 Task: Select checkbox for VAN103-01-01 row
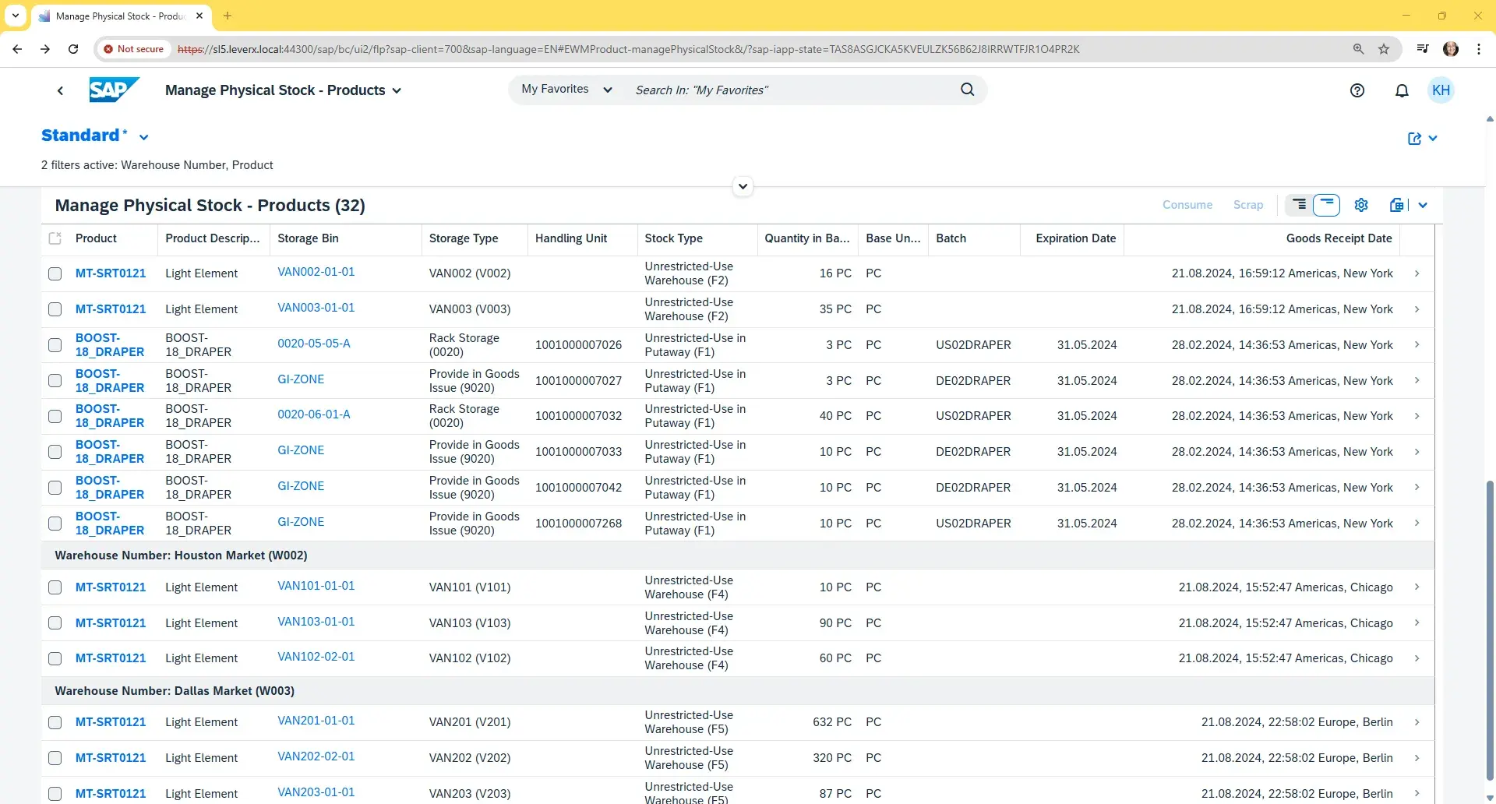55,623
